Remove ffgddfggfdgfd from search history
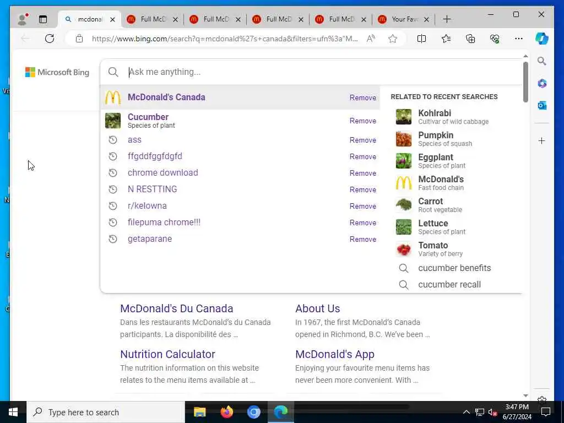564x423 pixels. point(362,157)
